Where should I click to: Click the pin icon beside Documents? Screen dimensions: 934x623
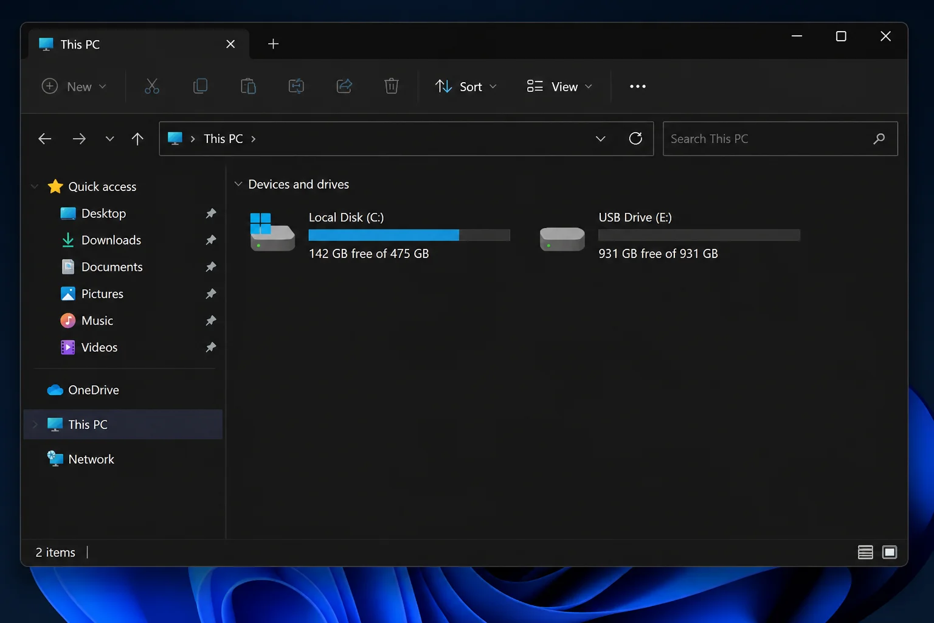click(211, 267)
